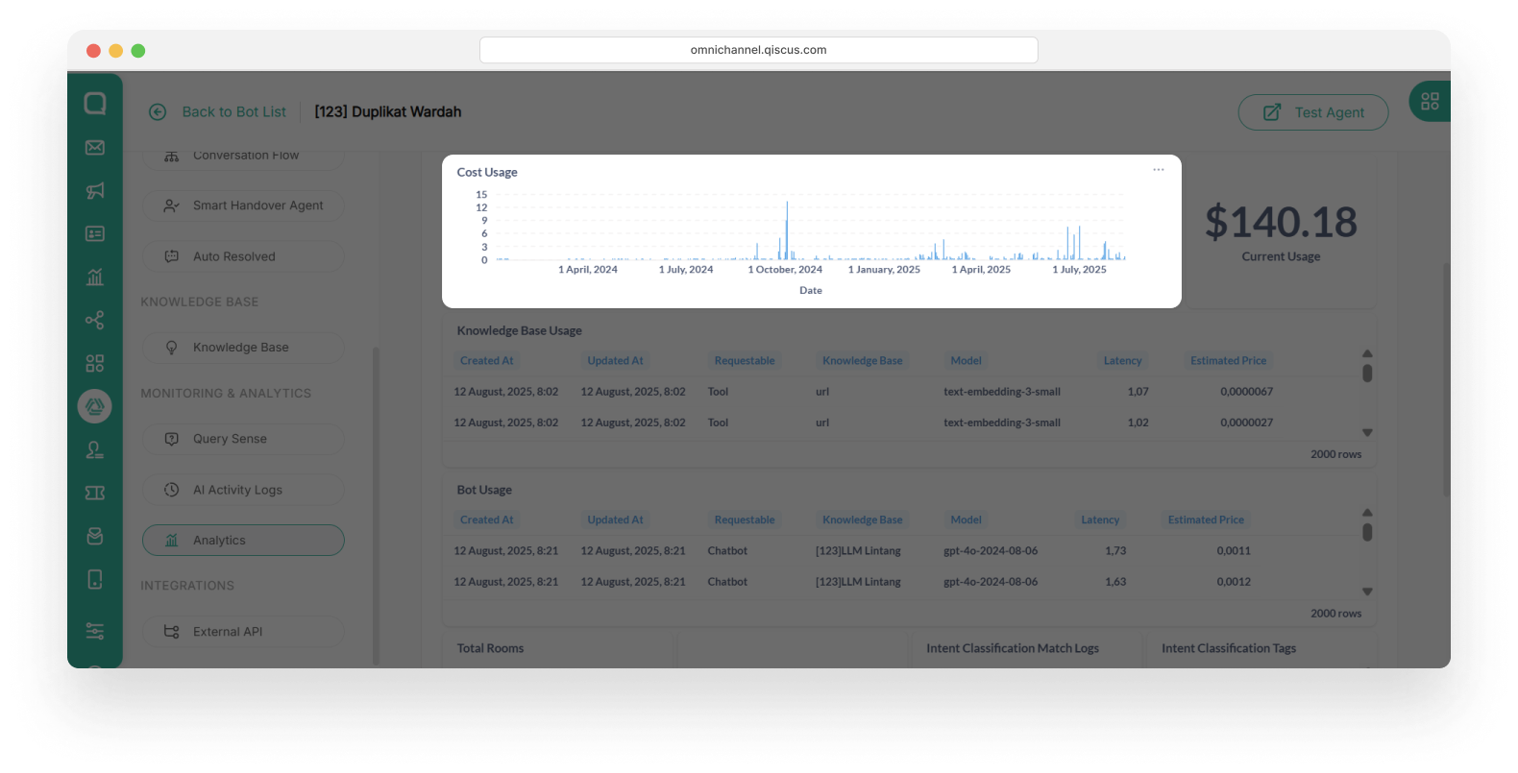Sort Knowledge Base Usage by Estimated Price

point(1228,361)
